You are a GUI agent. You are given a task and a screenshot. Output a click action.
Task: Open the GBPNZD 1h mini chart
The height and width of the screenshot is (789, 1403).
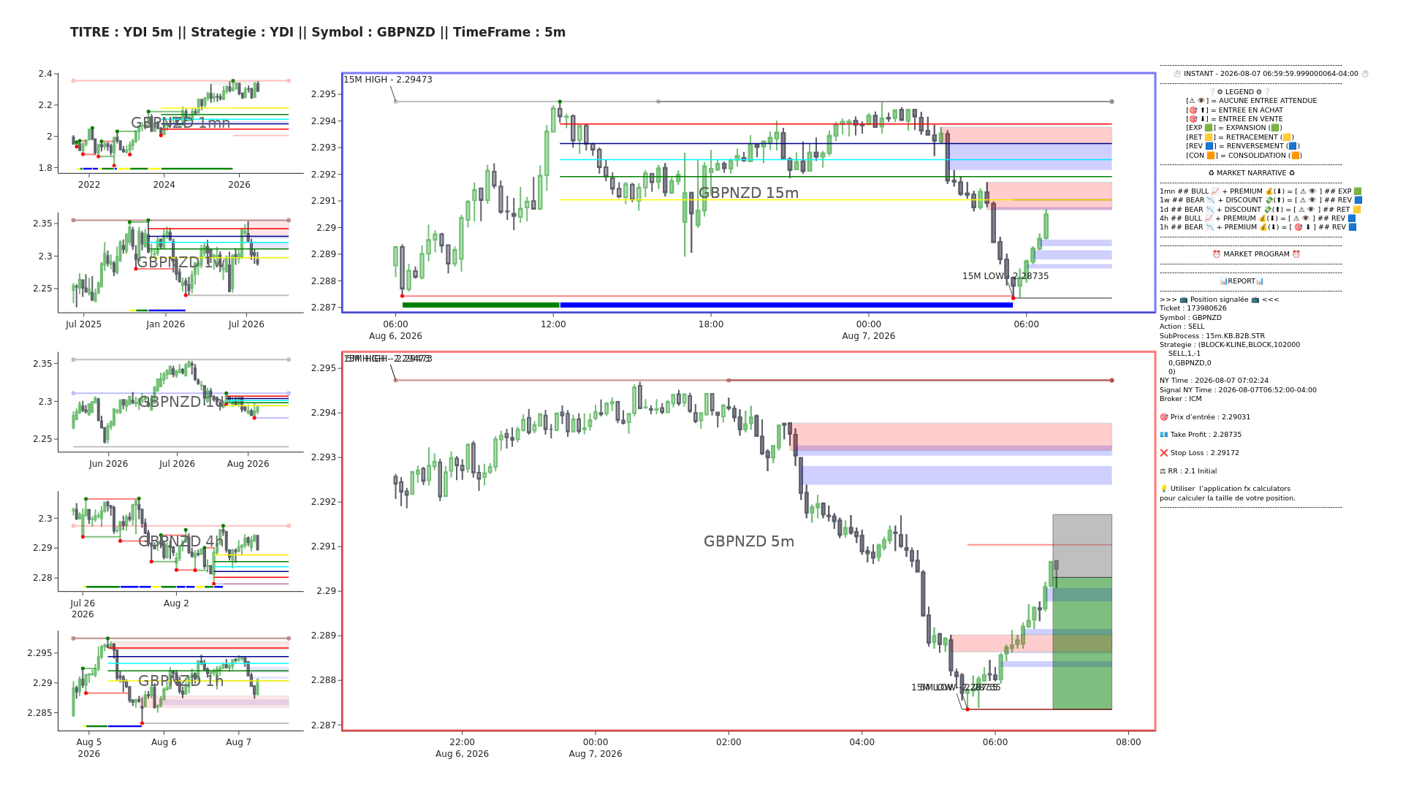click(180, 681)
